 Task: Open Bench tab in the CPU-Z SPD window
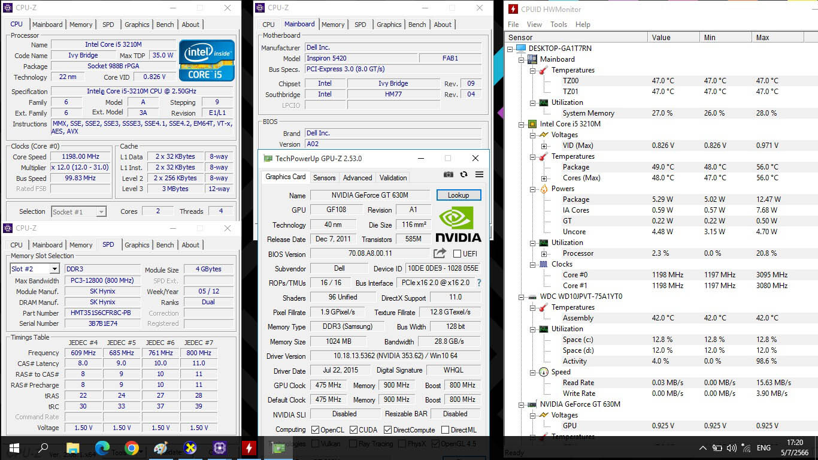[165, 245]
